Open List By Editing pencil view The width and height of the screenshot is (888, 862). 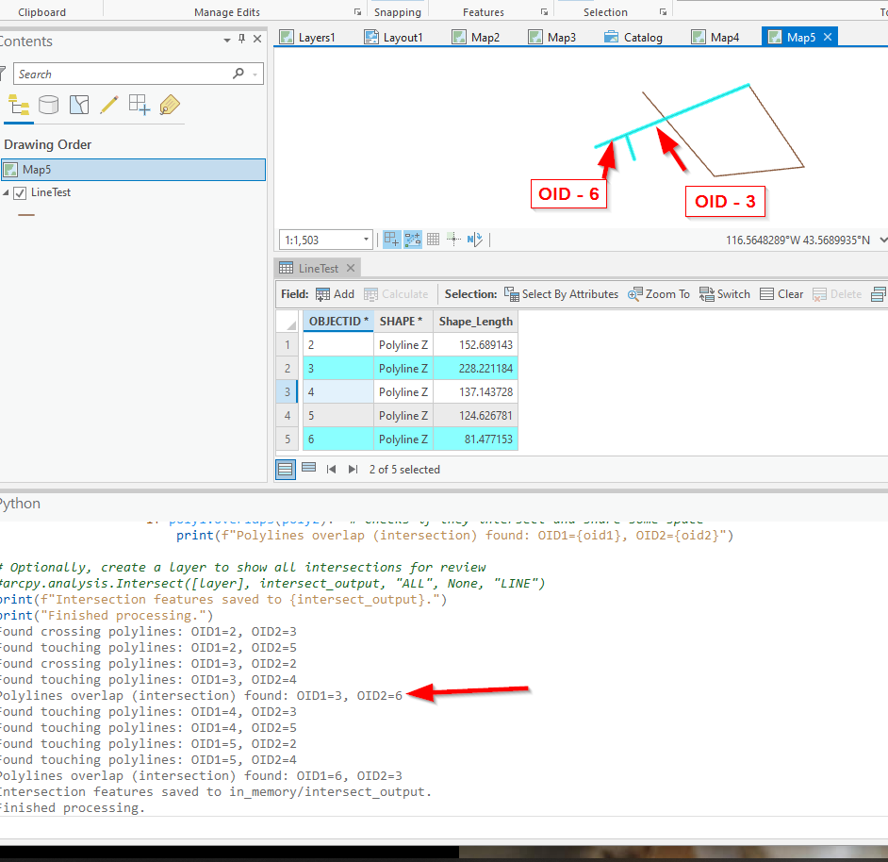pyautogui.click(x=109, y=105)
